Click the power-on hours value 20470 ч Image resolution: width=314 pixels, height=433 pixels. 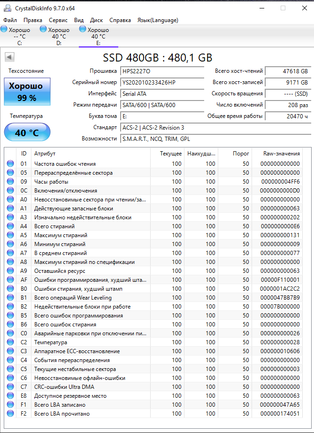(288, 116)
